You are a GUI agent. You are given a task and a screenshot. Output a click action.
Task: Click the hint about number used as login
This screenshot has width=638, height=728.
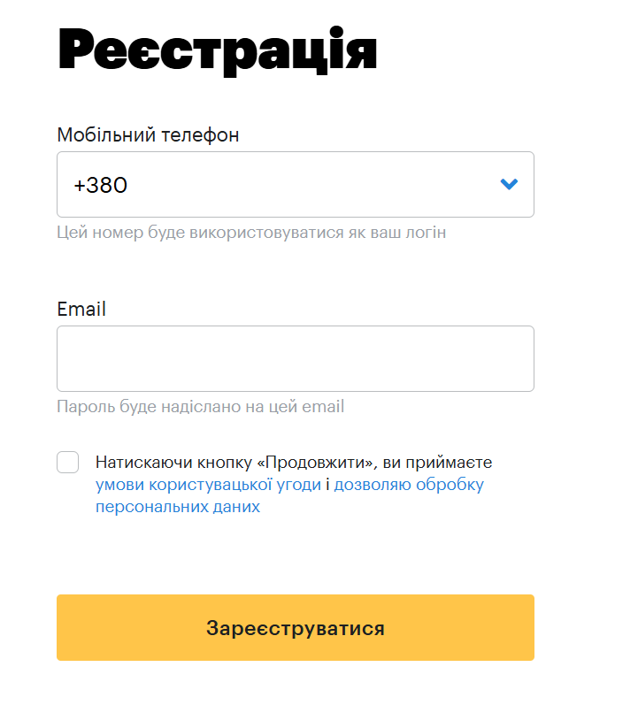pyautogui.click(x=251, y=233)
